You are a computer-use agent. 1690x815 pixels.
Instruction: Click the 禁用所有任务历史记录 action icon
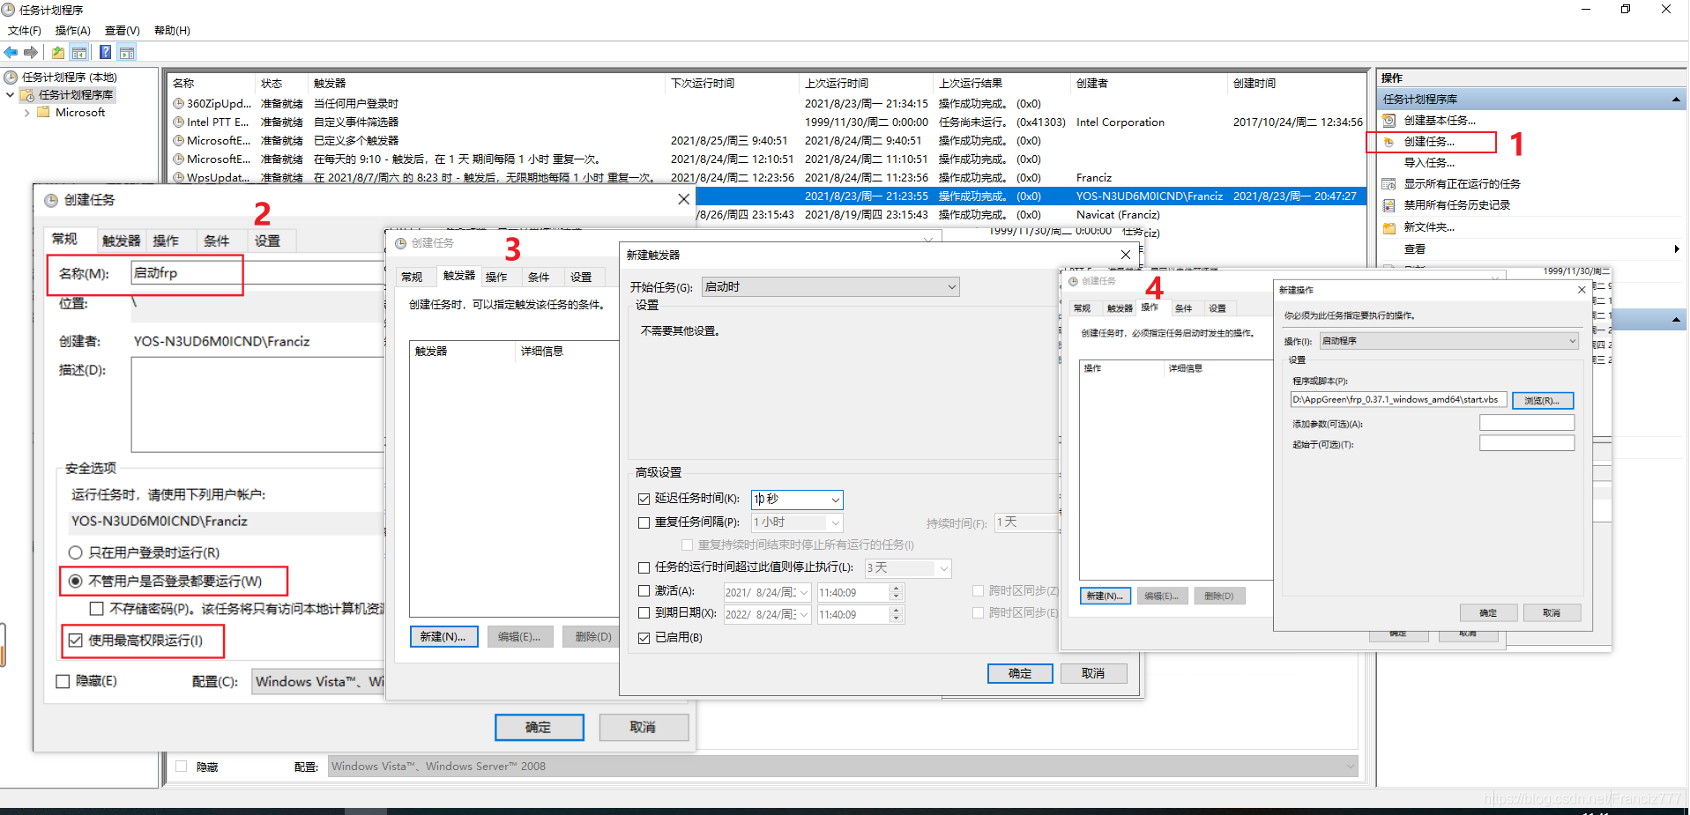tap(1389, 205)
